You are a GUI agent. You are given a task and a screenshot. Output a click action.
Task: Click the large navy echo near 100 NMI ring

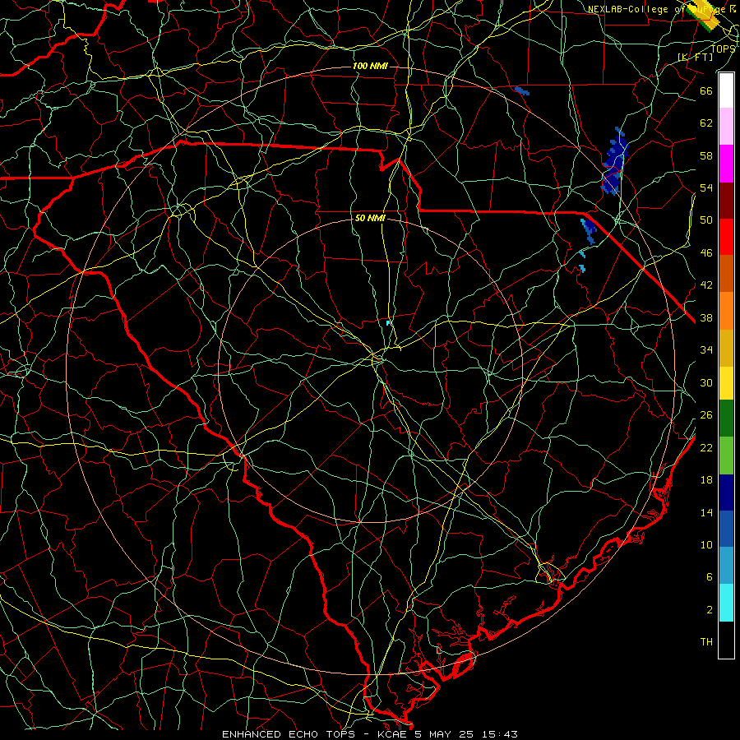pyautogui.click(x=614, y=163)
